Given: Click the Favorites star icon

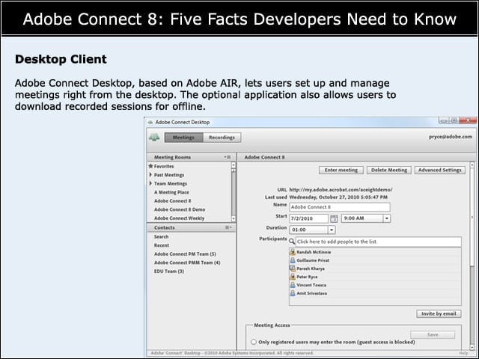Looking at the screenshot, I should (x=150, y=166).
